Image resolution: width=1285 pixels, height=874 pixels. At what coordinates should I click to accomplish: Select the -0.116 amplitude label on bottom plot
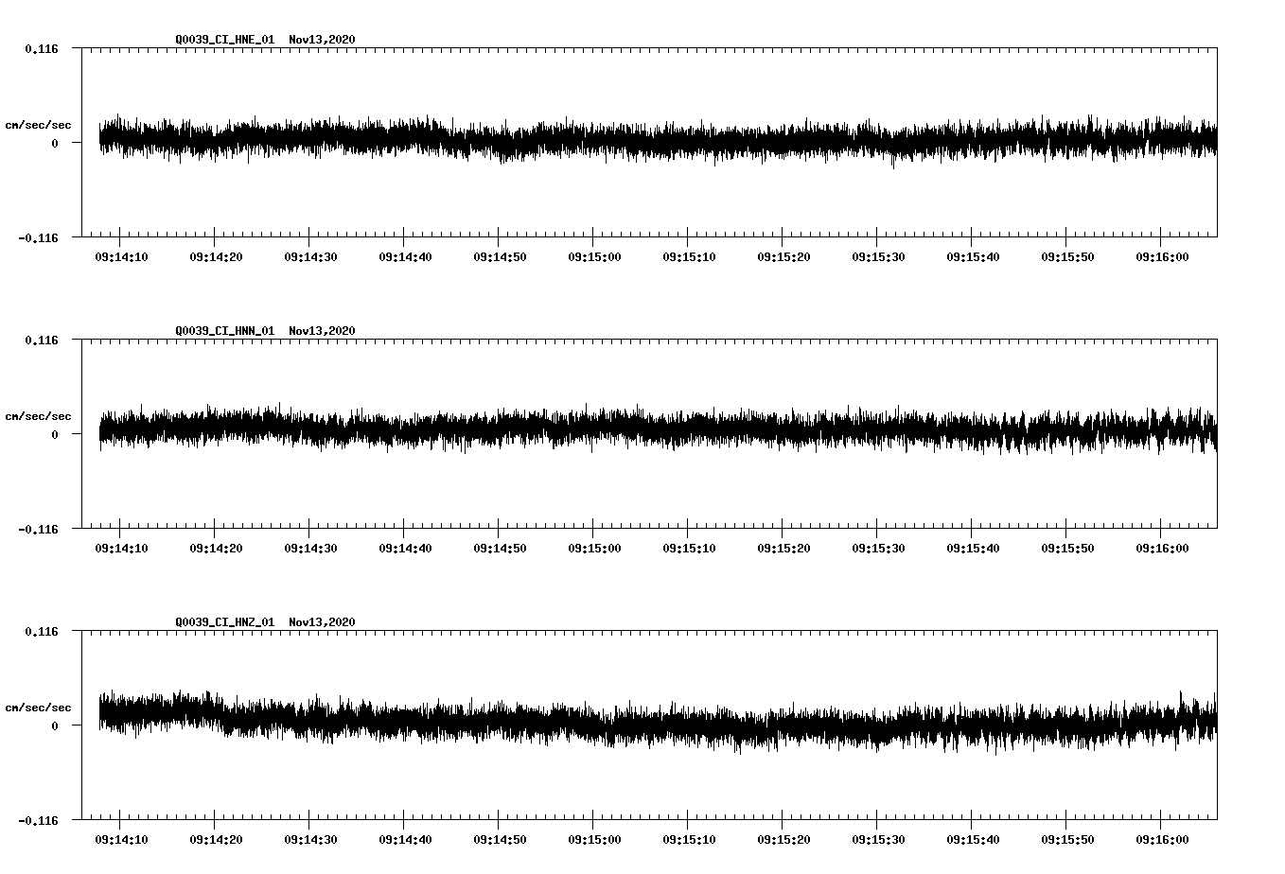40,822
